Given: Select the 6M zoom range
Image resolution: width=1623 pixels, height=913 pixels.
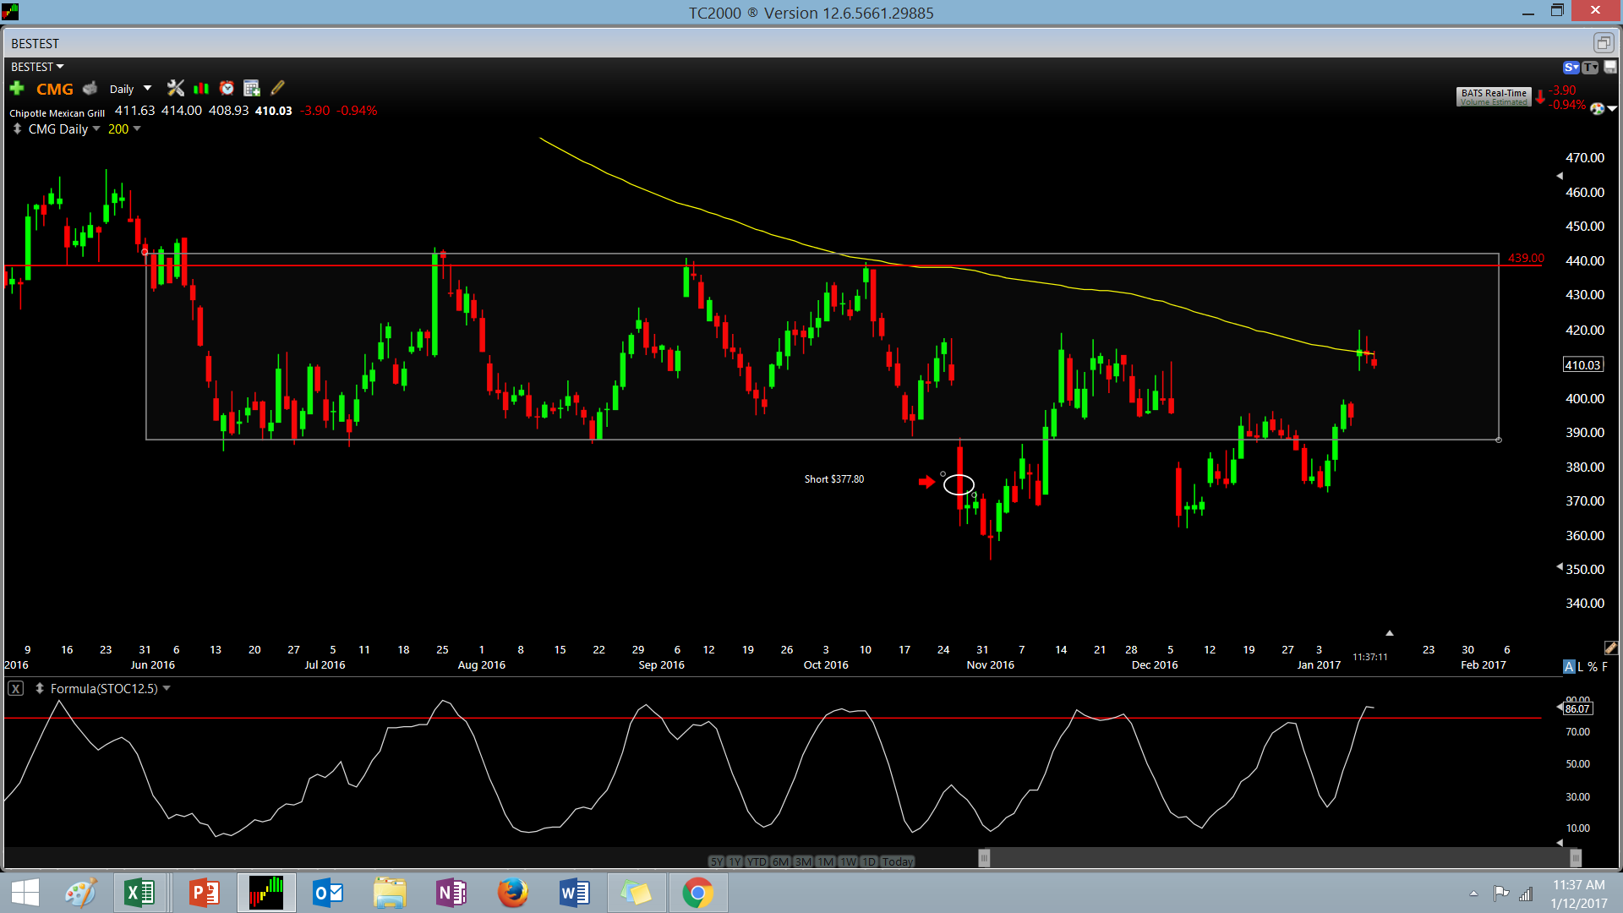Looking at the screenshot, I should [x=780, y=861].
